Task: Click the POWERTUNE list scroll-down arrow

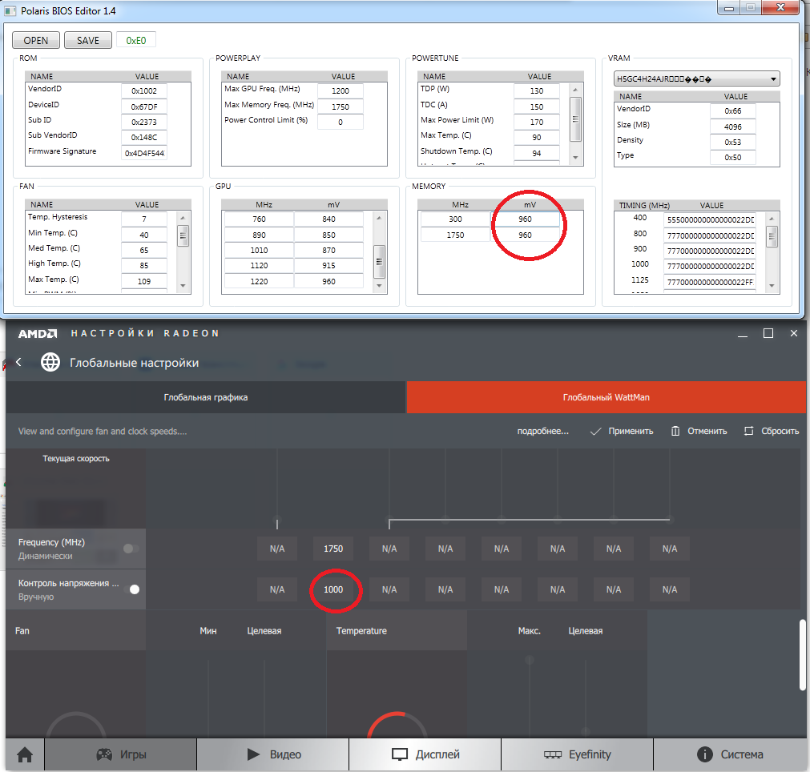Action: 575,158
